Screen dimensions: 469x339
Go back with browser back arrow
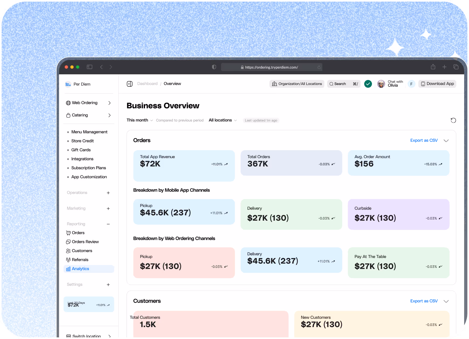[101, 67]
